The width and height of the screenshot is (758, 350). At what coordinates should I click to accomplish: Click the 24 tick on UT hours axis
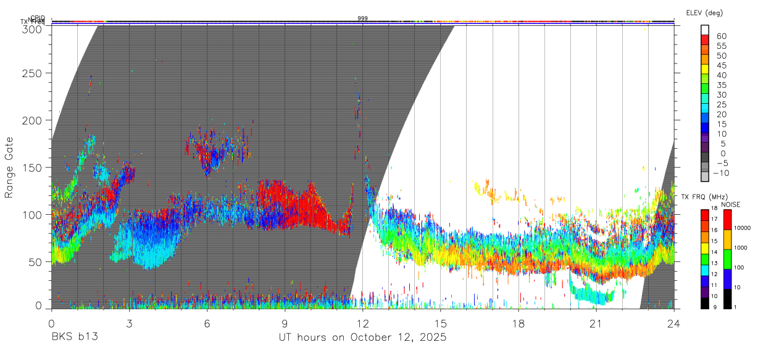(674, 323)
